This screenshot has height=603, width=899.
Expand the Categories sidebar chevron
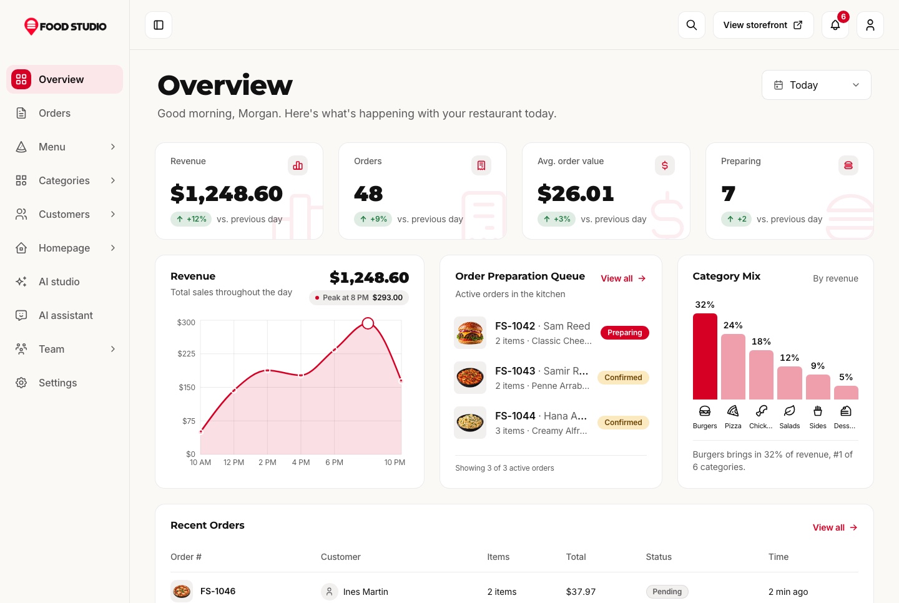pos(113,180)
